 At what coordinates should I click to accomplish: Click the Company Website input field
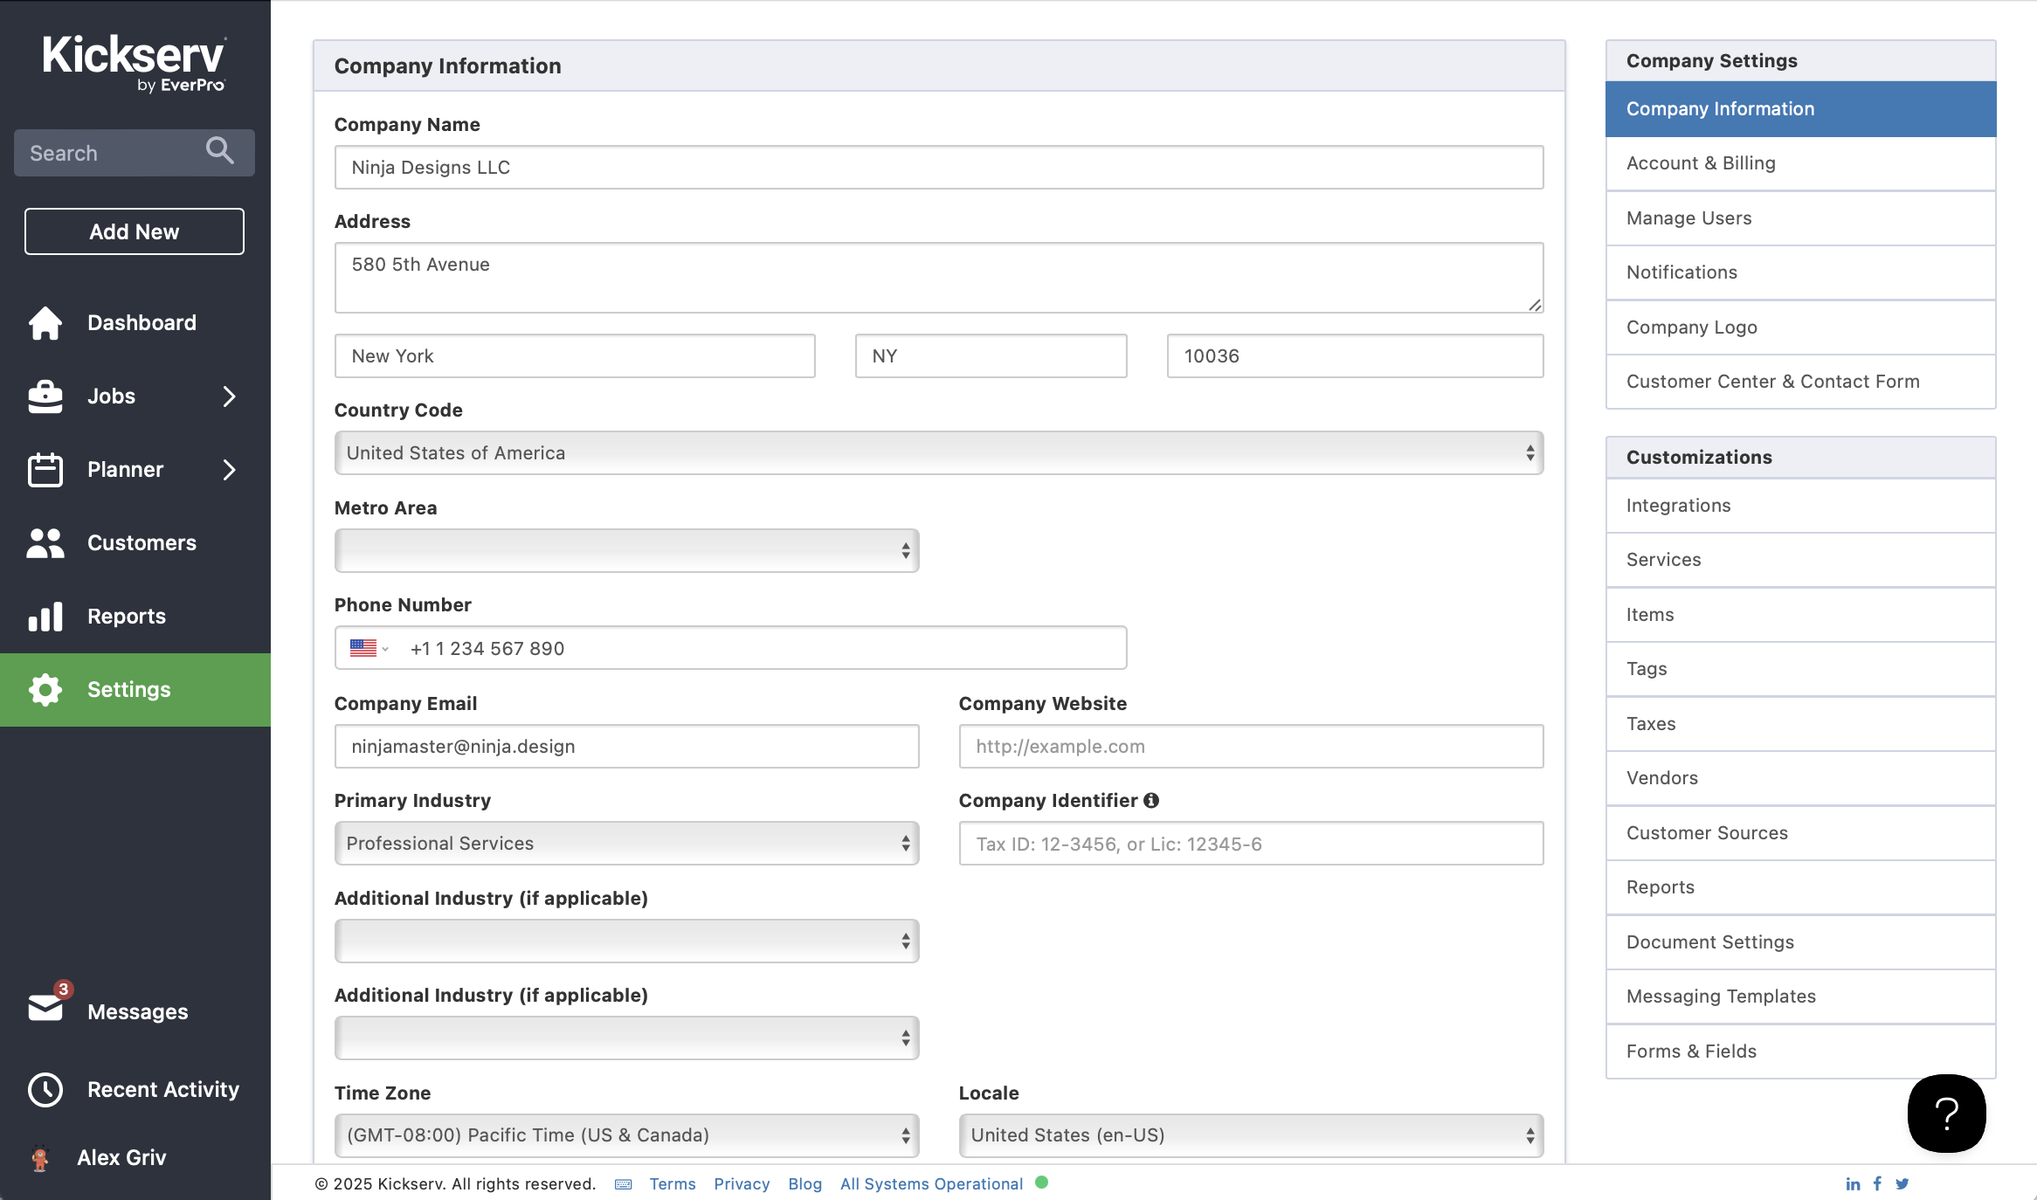click(1251, 747)
